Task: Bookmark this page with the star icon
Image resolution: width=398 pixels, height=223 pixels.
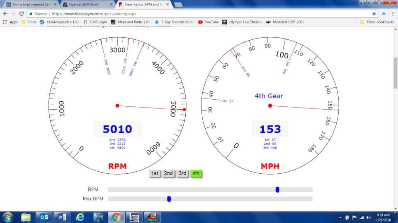Action: coord(374,14)
